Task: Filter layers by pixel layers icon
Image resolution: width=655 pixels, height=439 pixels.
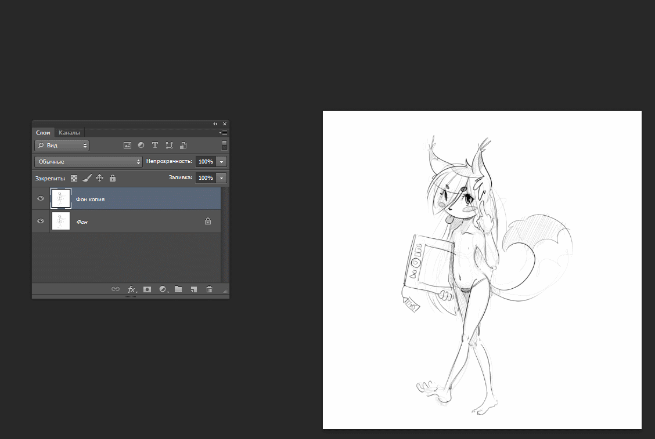Action: point(127,145)
